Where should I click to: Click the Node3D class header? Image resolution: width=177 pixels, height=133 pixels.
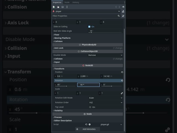point(88,65)
